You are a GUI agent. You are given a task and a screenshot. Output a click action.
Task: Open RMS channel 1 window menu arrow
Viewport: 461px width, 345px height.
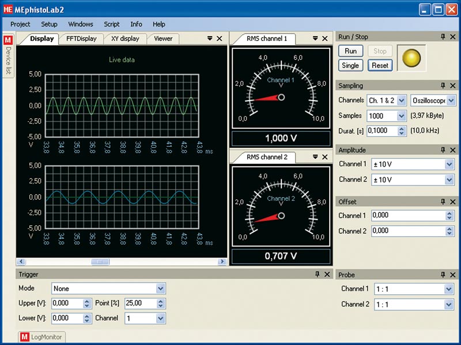(315, 39)
